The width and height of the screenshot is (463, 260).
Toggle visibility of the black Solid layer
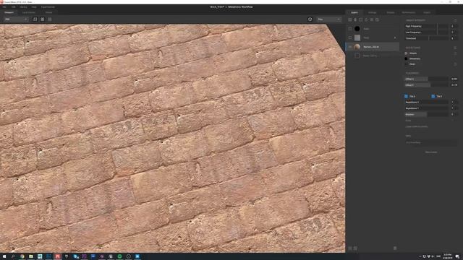pos(350,29)
